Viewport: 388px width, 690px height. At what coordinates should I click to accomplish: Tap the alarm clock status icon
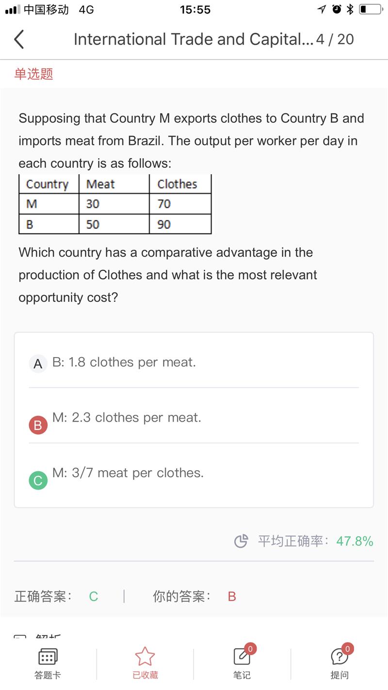(337, 9)
